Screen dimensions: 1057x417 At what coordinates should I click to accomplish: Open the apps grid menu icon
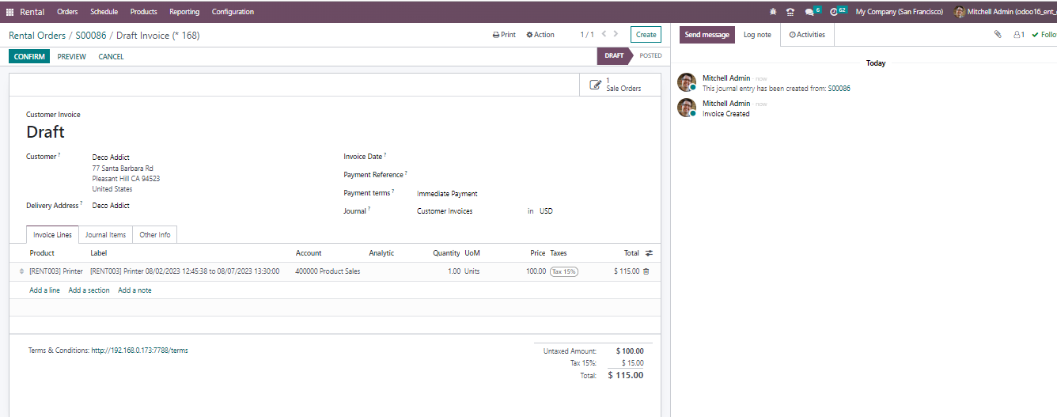(9, 12)
